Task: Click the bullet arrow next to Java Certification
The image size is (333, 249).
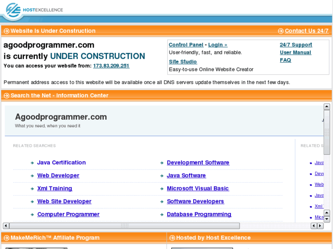Action: (x=32, y=163)
